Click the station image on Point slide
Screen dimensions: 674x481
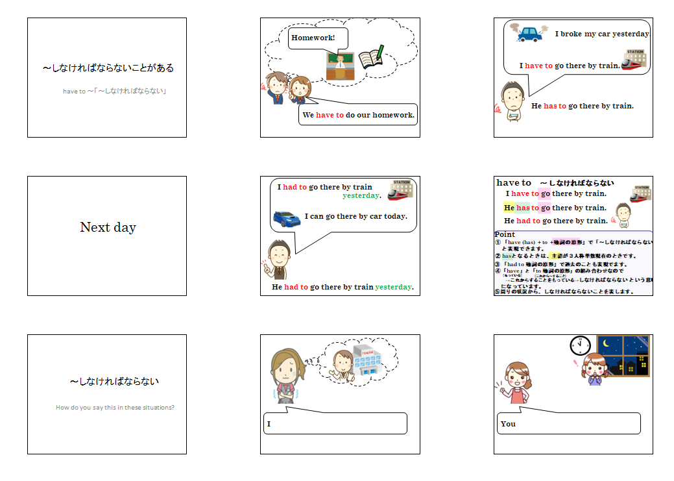(x=641, y=193)
